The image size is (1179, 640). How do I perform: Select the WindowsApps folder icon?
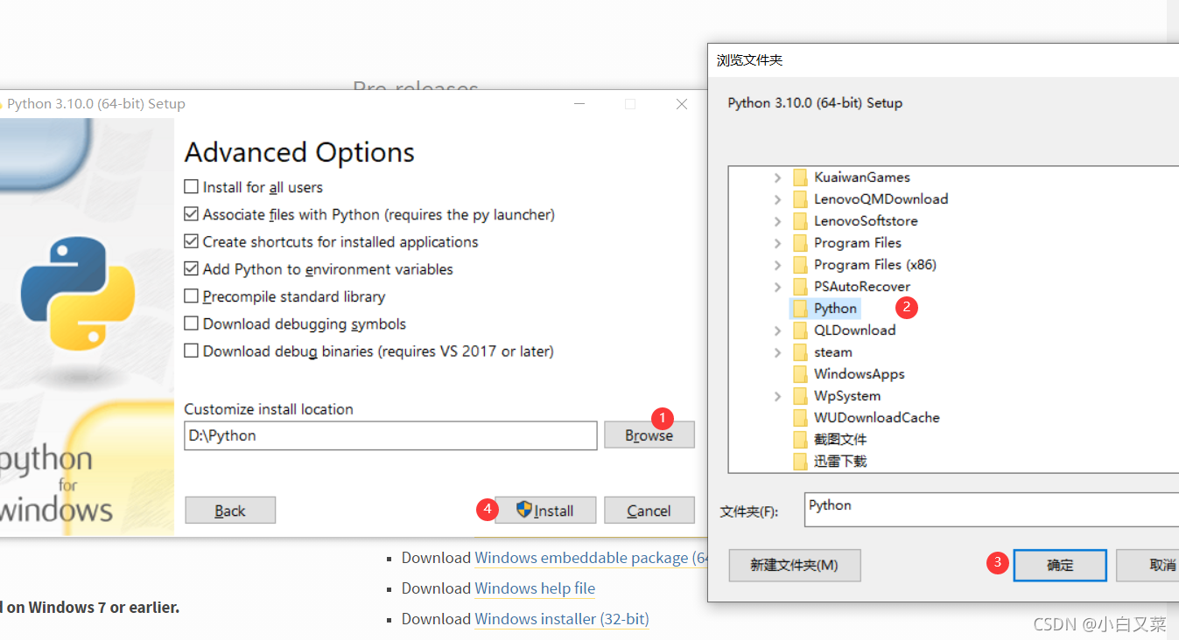800,374
